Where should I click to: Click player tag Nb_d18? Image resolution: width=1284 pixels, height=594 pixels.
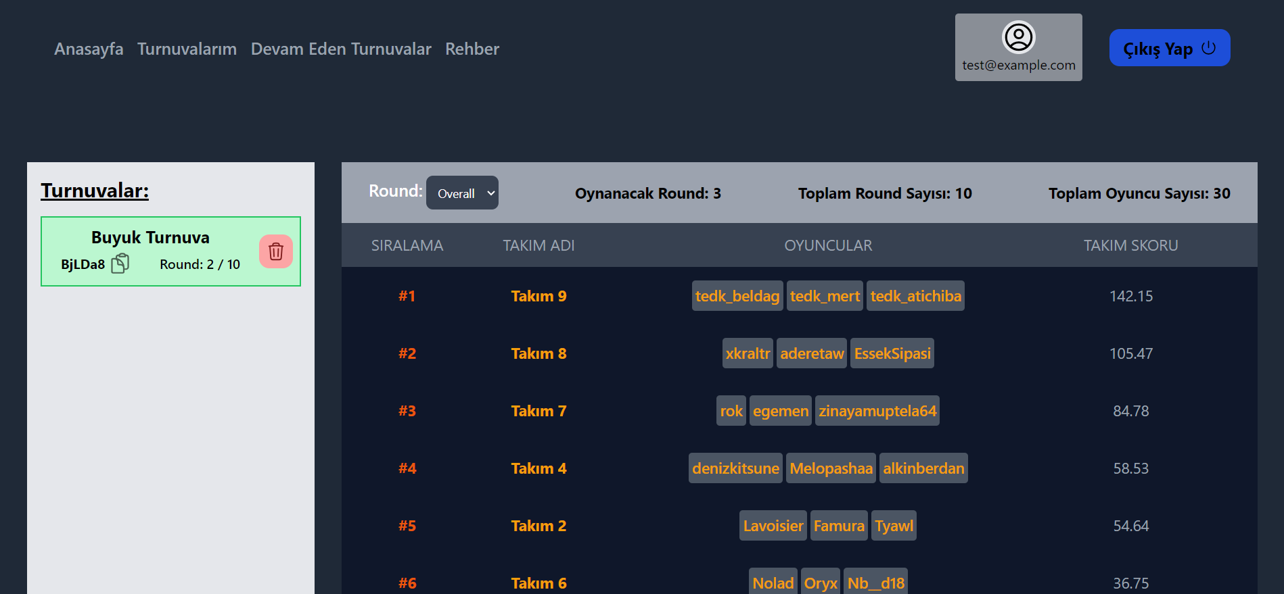[875, 583]
